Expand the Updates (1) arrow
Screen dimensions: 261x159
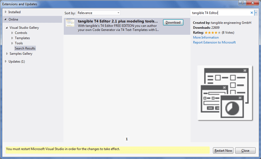(x=5, y=61)
